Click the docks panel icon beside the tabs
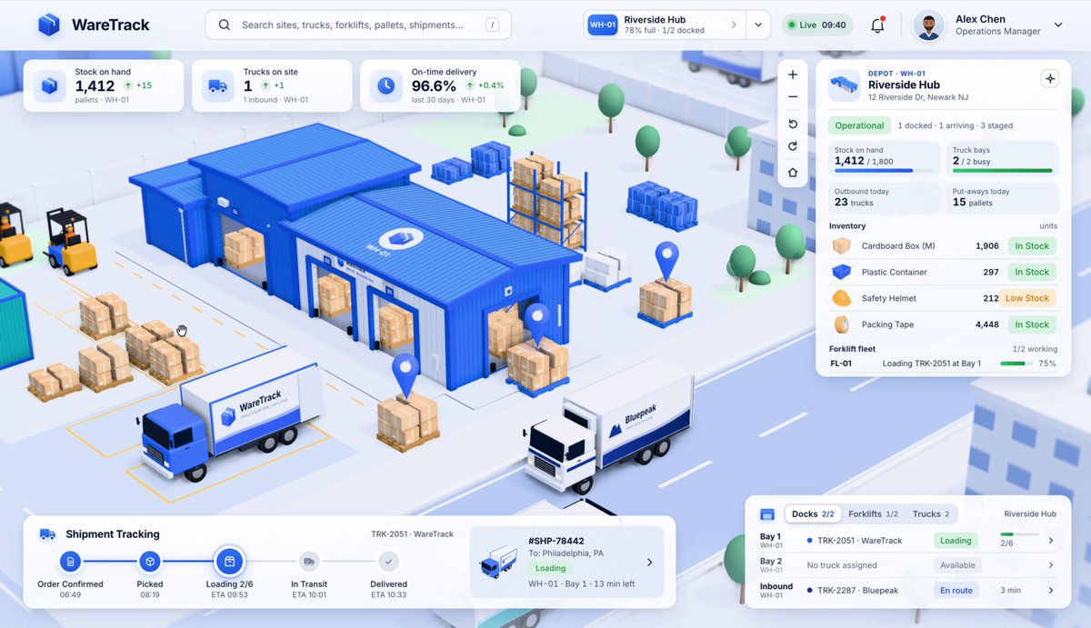1091x628 pixels. coord(767,514)
